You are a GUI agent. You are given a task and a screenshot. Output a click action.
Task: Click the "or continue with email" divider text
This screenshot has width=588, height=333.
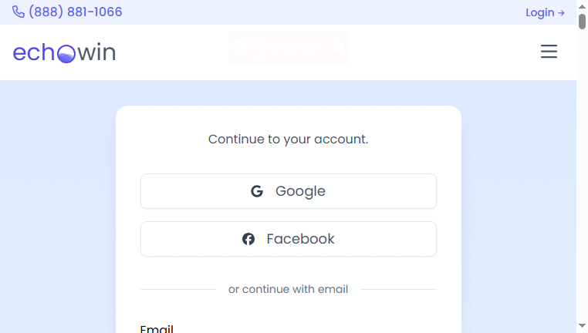(x=288, y=289)
